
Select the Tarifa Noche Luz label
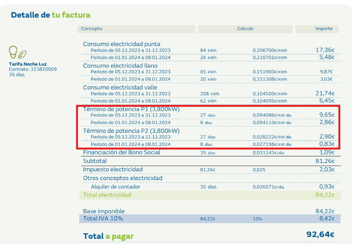click(28, 64)
